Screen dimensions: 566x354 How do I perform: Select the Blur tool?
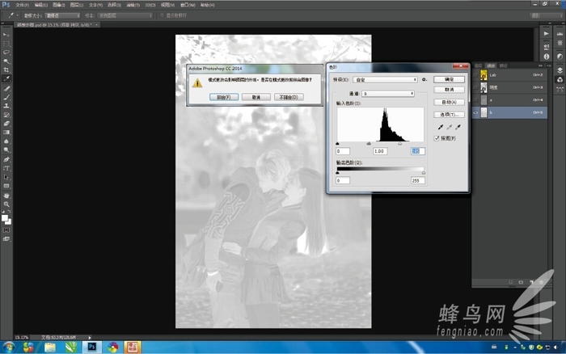click(6, 141)
